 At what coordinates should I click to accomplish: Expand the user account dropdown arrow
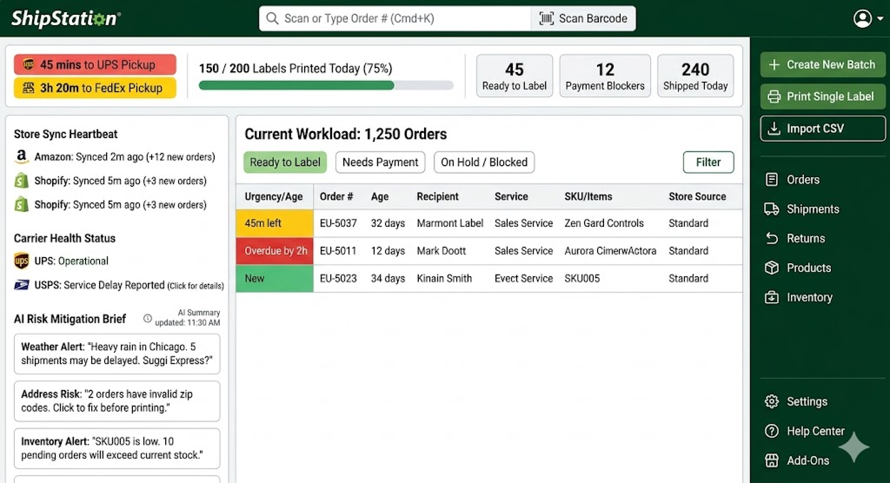pos(880,19)
